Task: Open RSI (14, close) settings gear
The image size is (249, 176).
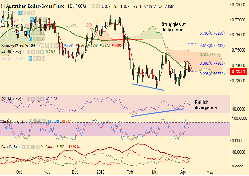Action: [33, 99]
